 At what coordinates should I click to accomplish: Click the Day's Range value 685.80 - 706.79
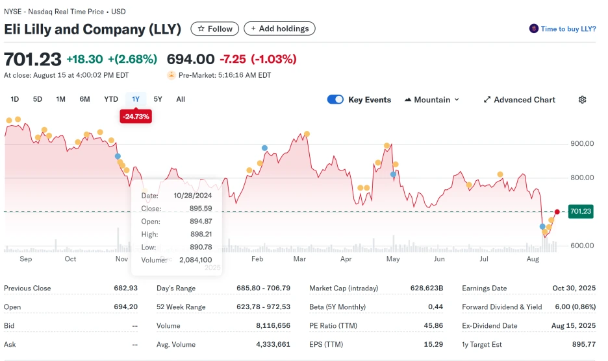click(263, 288)
